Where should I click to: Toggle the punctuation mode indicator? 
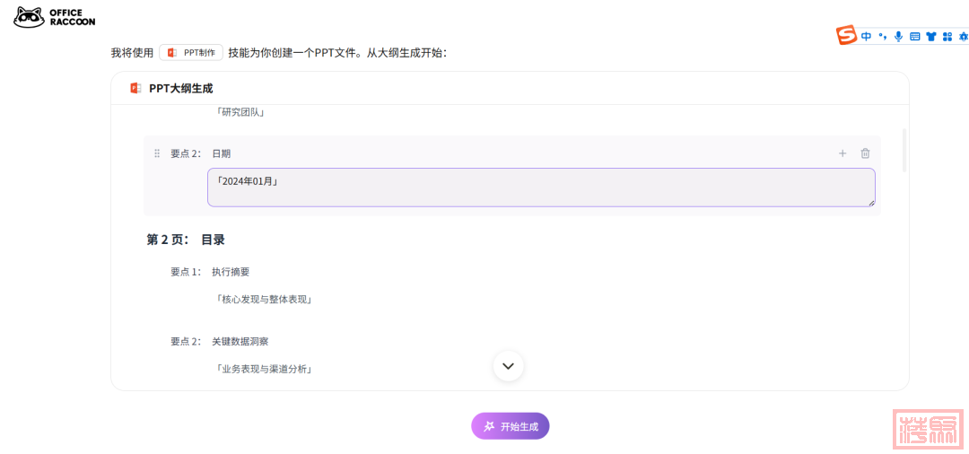(x=882, y=37)
